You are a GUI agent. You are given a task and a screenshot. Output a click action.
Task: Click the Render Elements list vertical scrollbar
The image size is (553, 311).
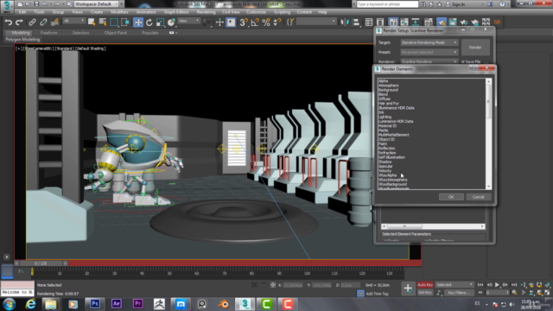(x=488, y=134)
